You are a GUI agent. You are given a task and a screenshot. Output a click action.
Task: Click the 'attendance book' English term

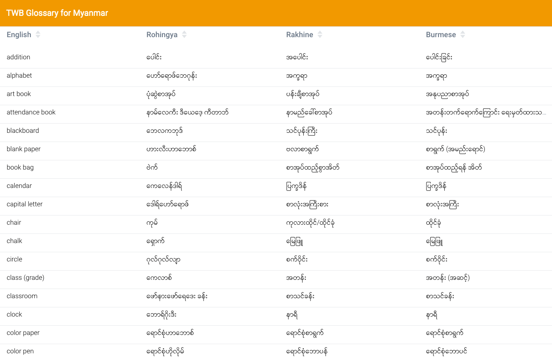click(x=31, y=112)
